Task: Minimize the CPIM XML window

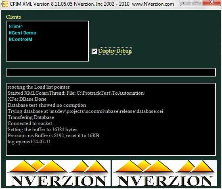Action: point(186,2)
